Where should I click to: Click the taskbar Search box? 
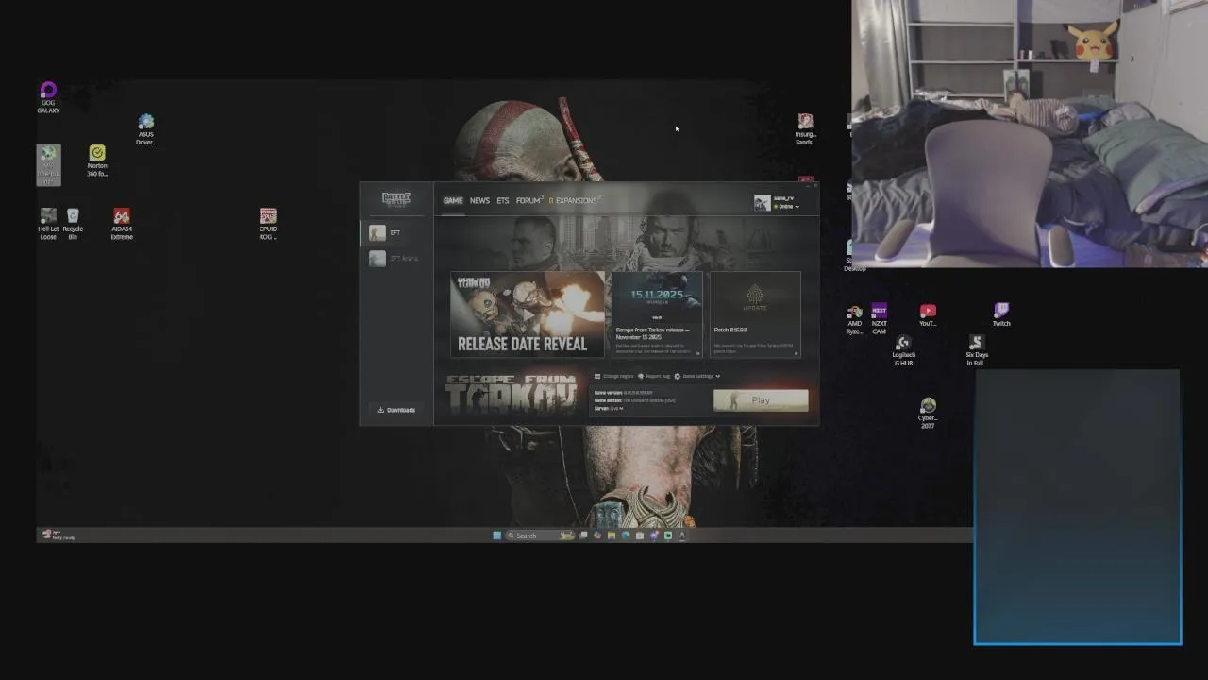(540, 535)
